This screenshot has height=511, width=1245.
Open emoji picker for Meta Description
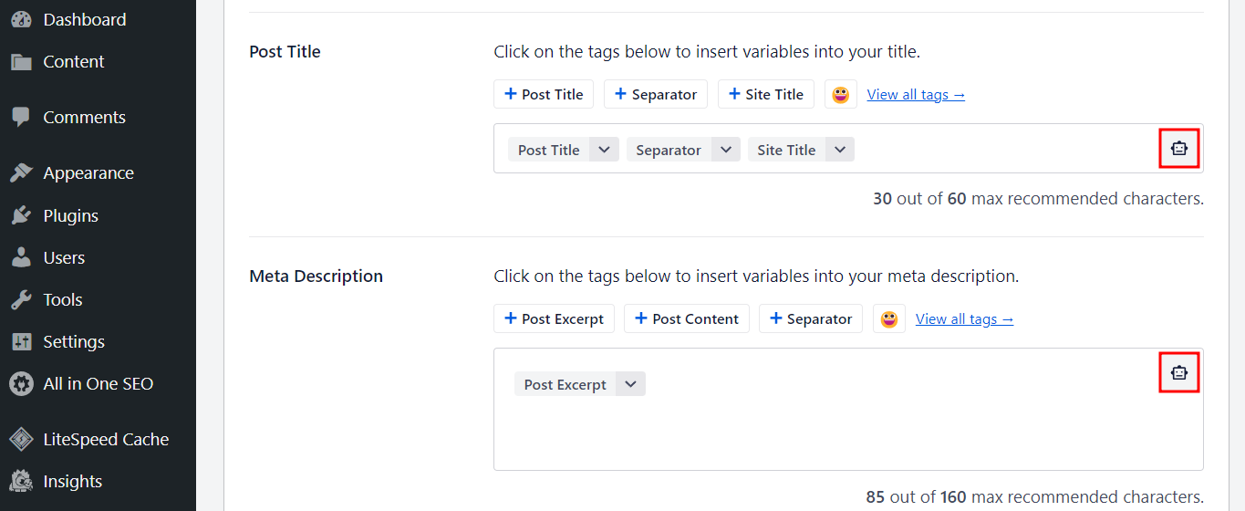click(x=888, y=319)
